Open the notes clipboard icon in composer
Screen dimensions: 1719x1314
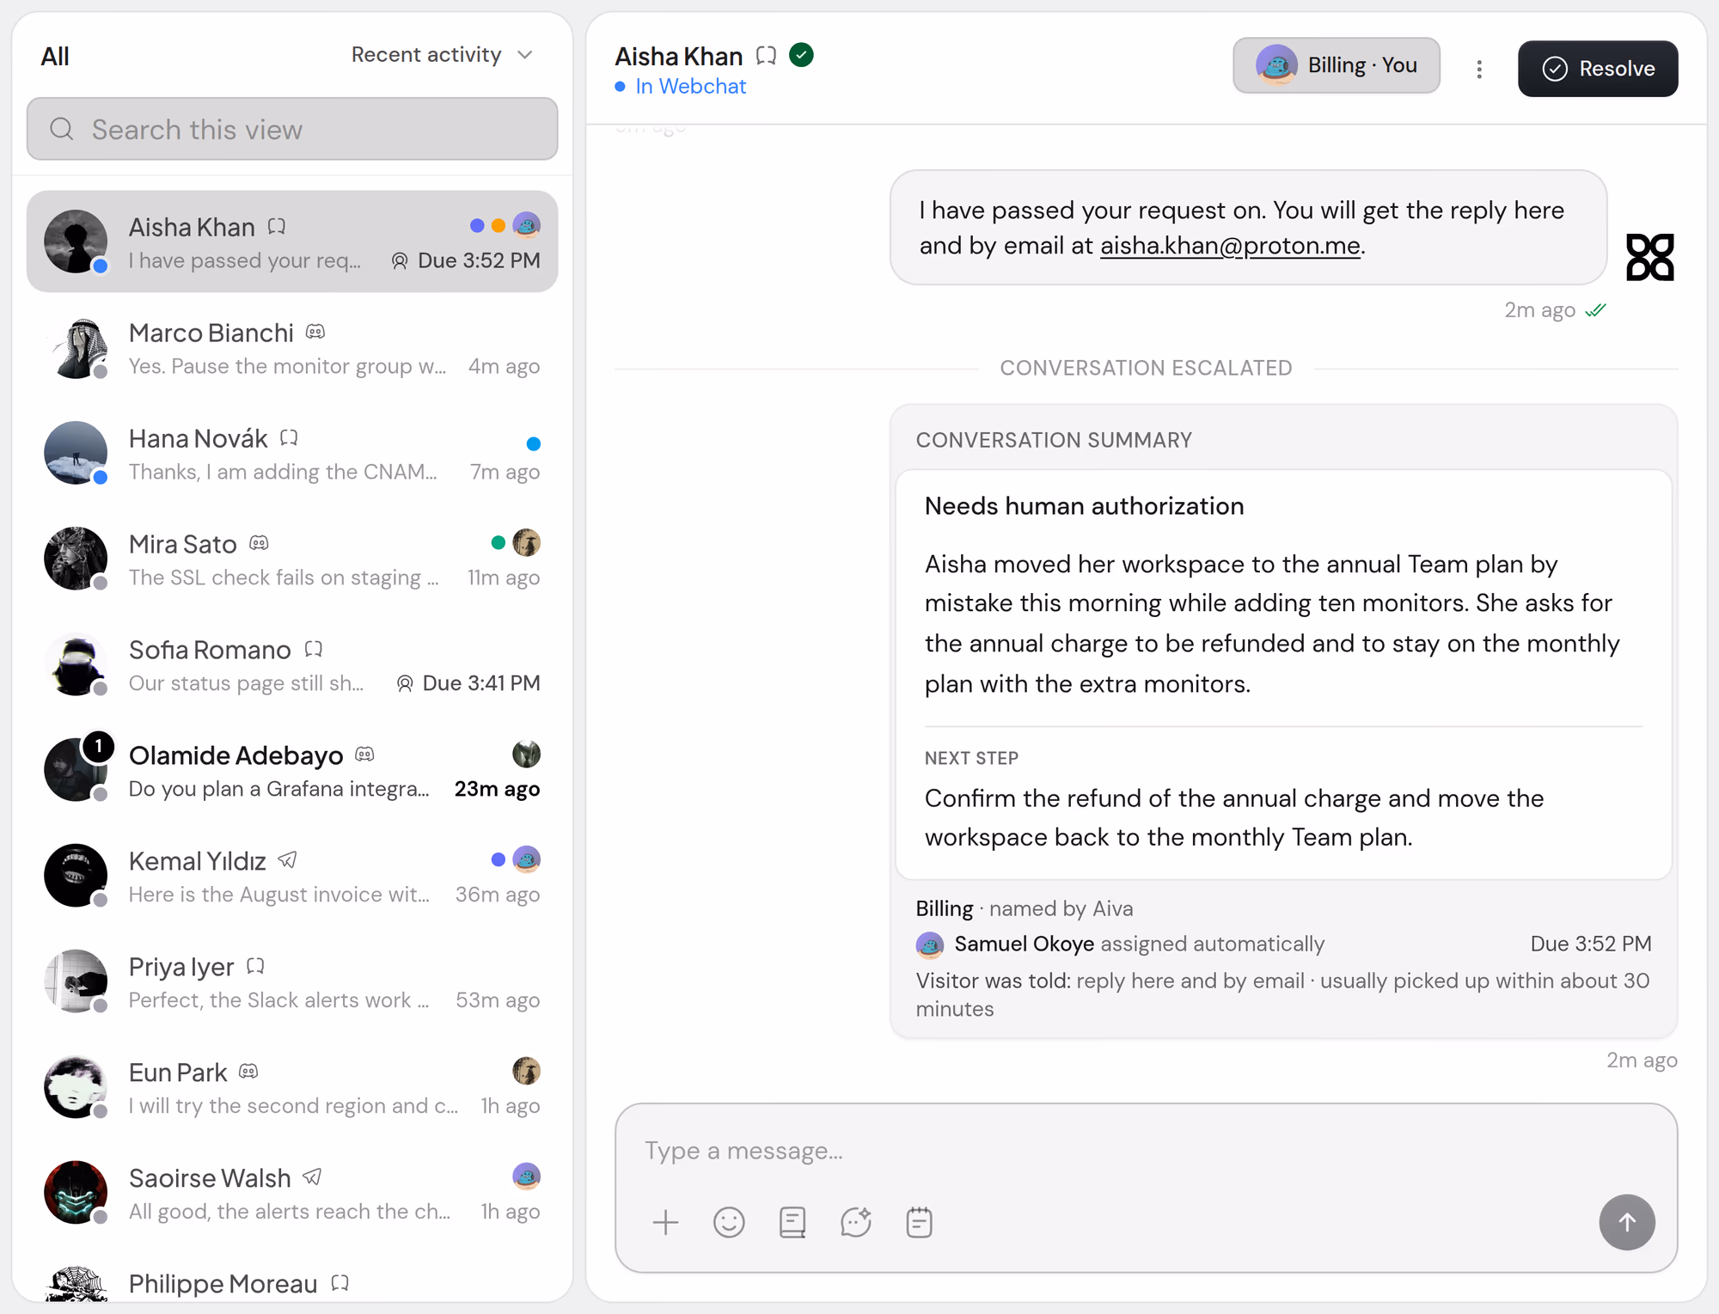(x=919, y=1222)
